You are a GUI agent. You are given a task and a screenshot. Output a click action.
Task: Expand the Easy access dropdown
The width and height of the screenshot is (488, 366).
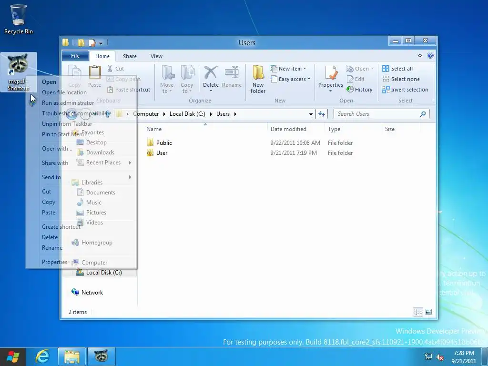click(x=309, y=79)
